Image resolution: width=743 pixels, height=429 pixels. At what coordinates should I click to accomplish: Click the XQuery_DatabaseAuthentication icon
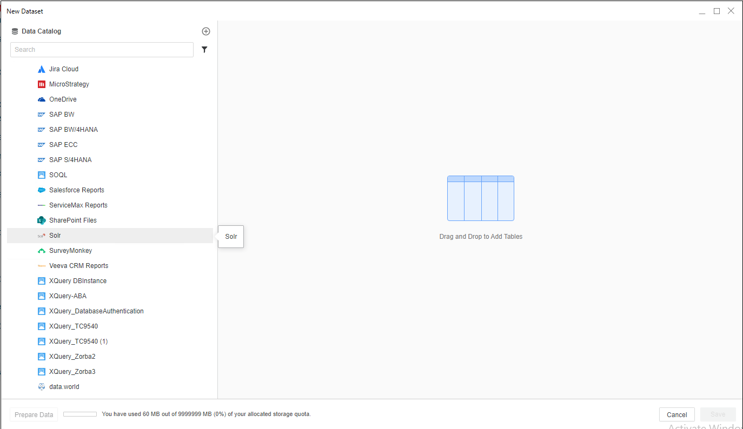pos(42,311)
